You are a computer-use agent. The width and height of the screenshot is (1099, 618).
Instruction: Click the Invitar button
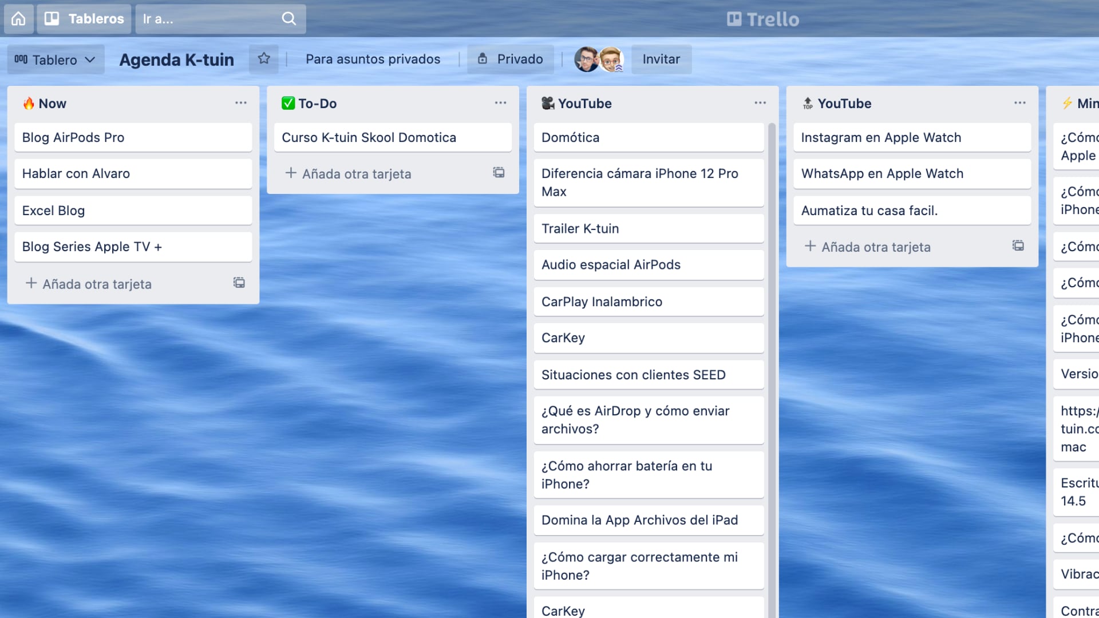tap(661, 59)
